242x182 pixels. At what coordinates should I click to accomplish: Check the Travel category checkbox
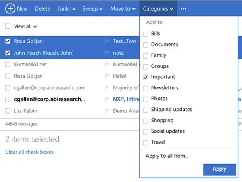click(146, 142)
